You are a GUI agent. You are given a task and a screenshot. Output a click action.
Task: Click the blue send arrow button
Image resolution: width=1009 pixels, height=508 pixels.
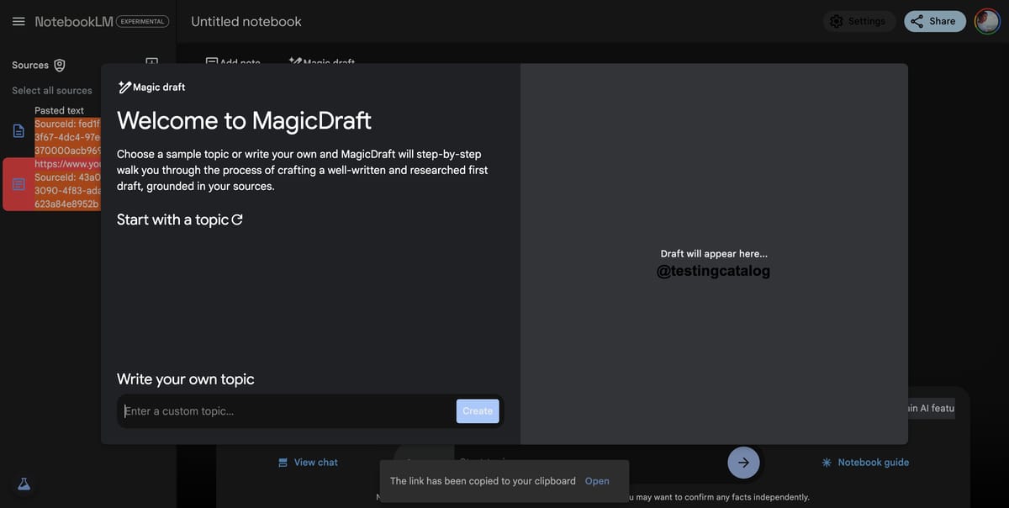point(743,463)
